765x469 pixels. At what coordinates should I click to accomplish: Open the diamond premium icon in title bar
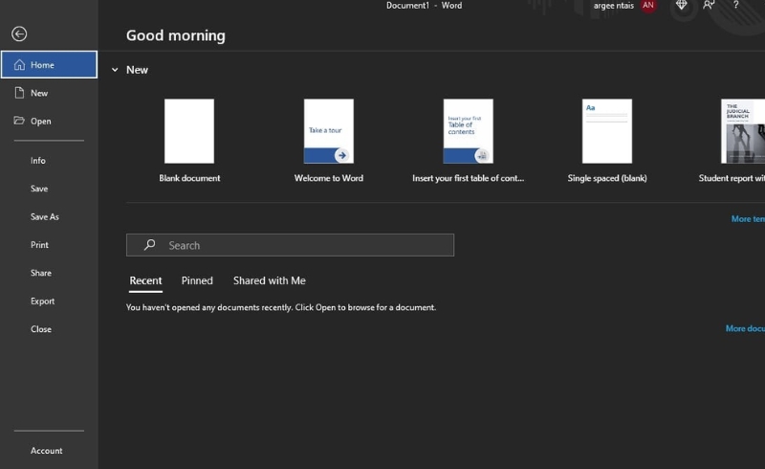point(682,6)
